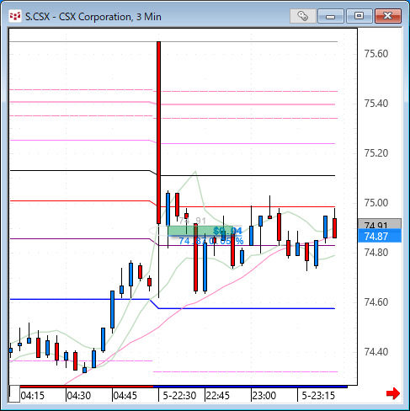
Task: Click the small white box left of 04:15
Action: [x=14, y=394]
